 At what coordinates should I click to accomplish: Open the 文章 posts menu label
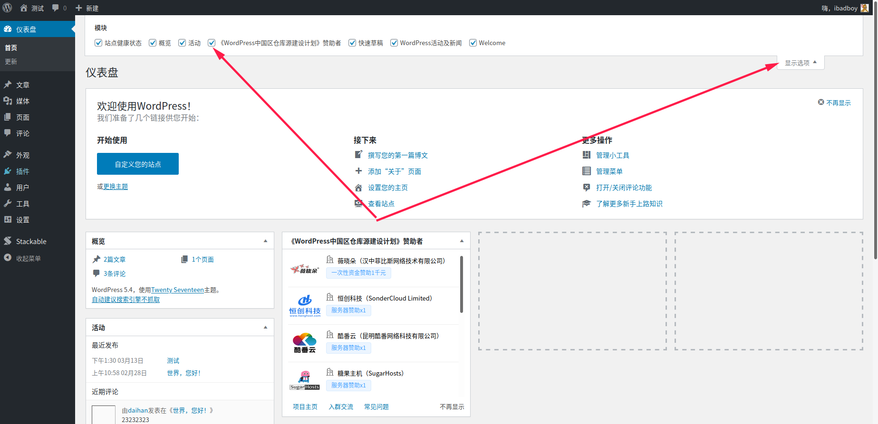click(23, 85)
